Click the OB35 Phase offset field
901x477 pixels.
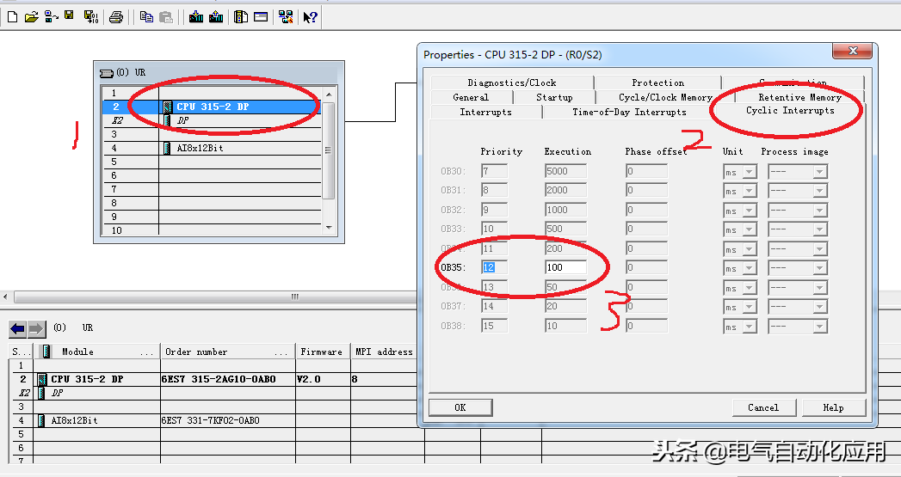pos(646,267)
